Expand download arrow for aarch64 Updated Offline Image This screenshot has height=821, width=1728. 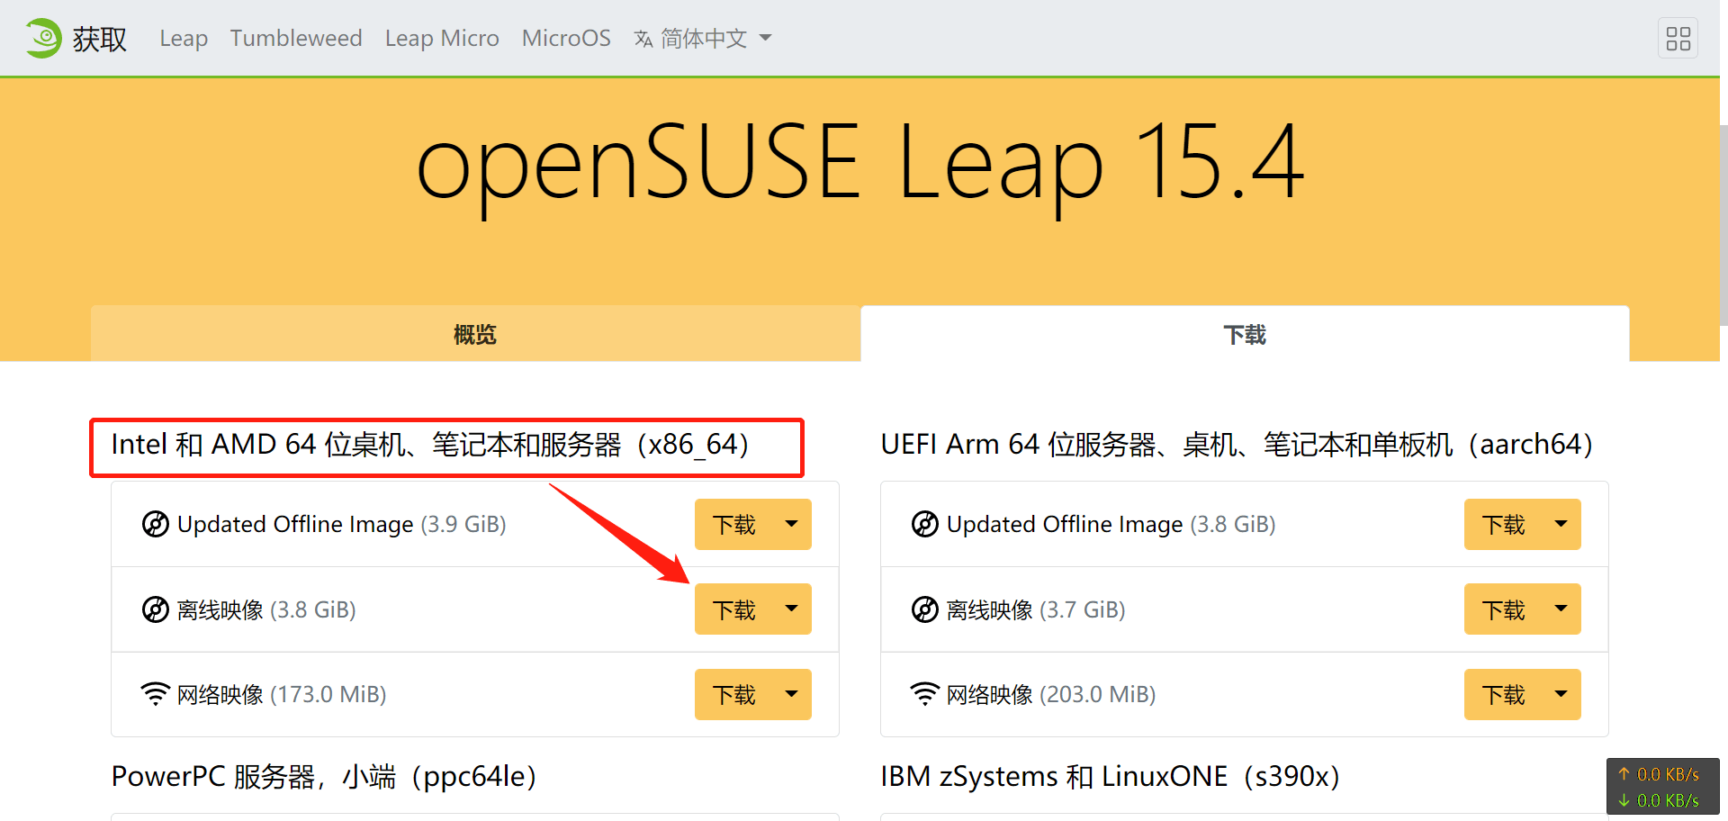(x=1561, y=524)
